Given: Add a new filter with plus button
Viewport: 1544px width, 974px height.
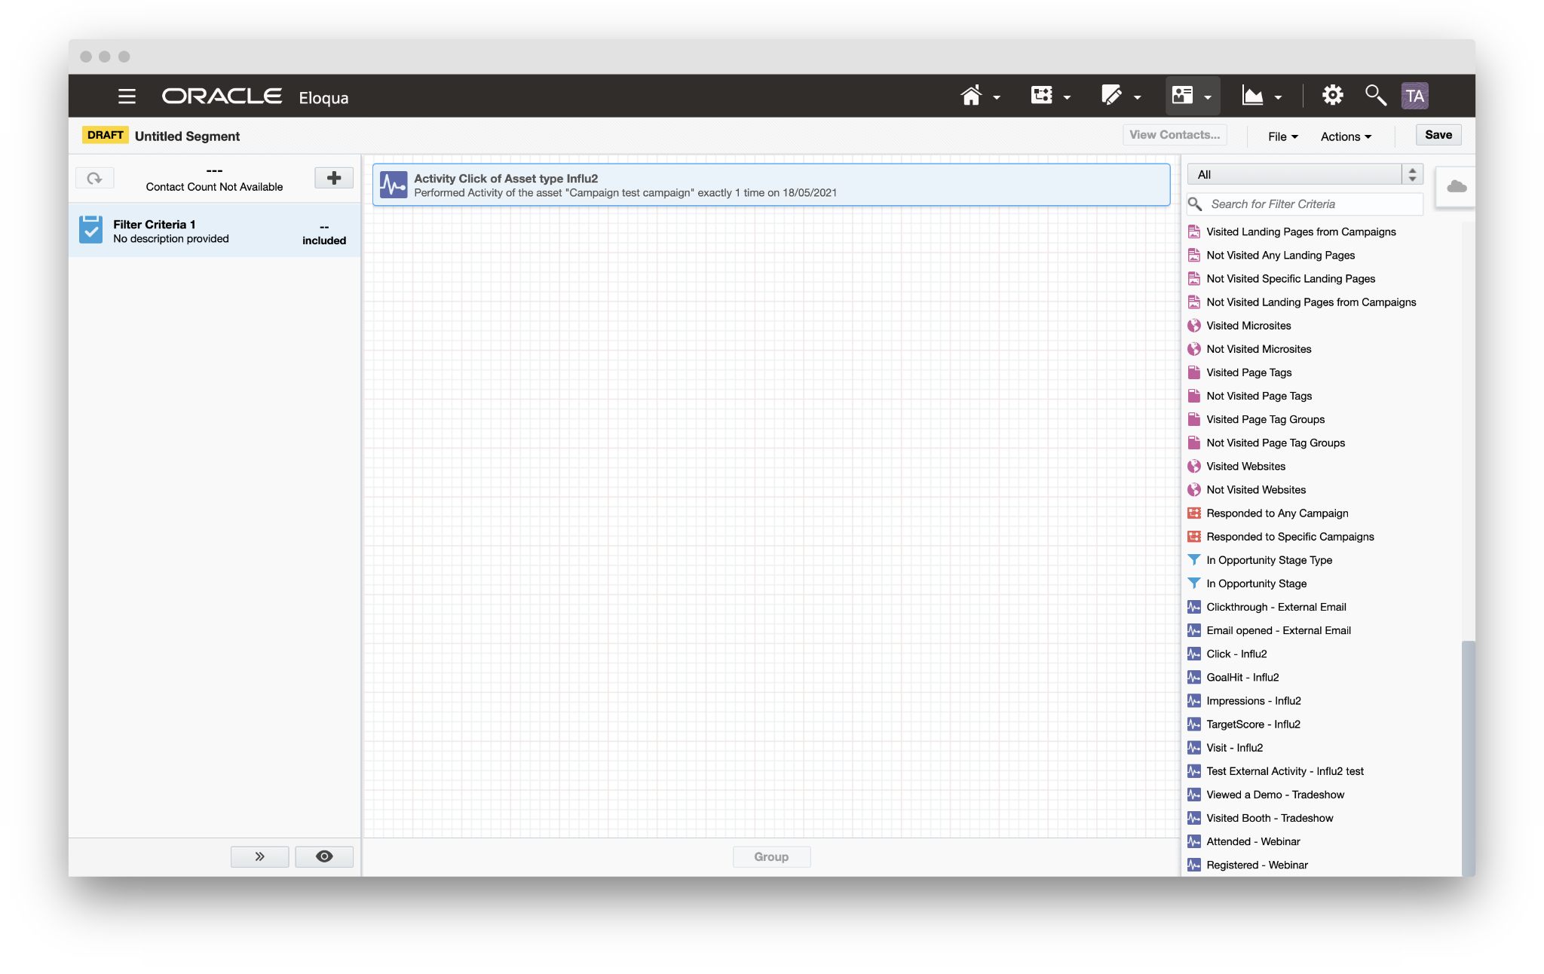Looking at the screenshot, I should [x=334, y=179].
